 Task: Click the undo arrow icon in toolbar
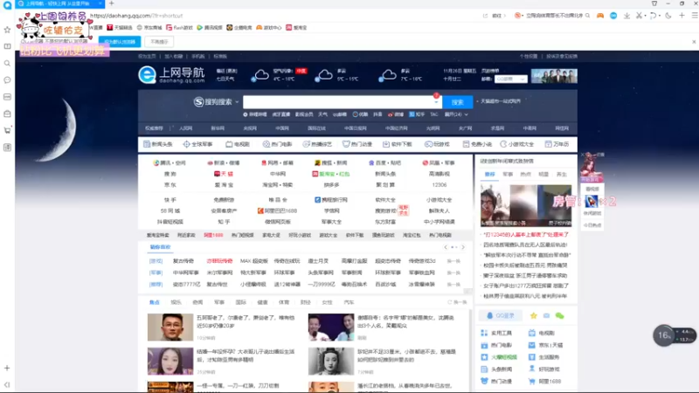pos(654,16)
